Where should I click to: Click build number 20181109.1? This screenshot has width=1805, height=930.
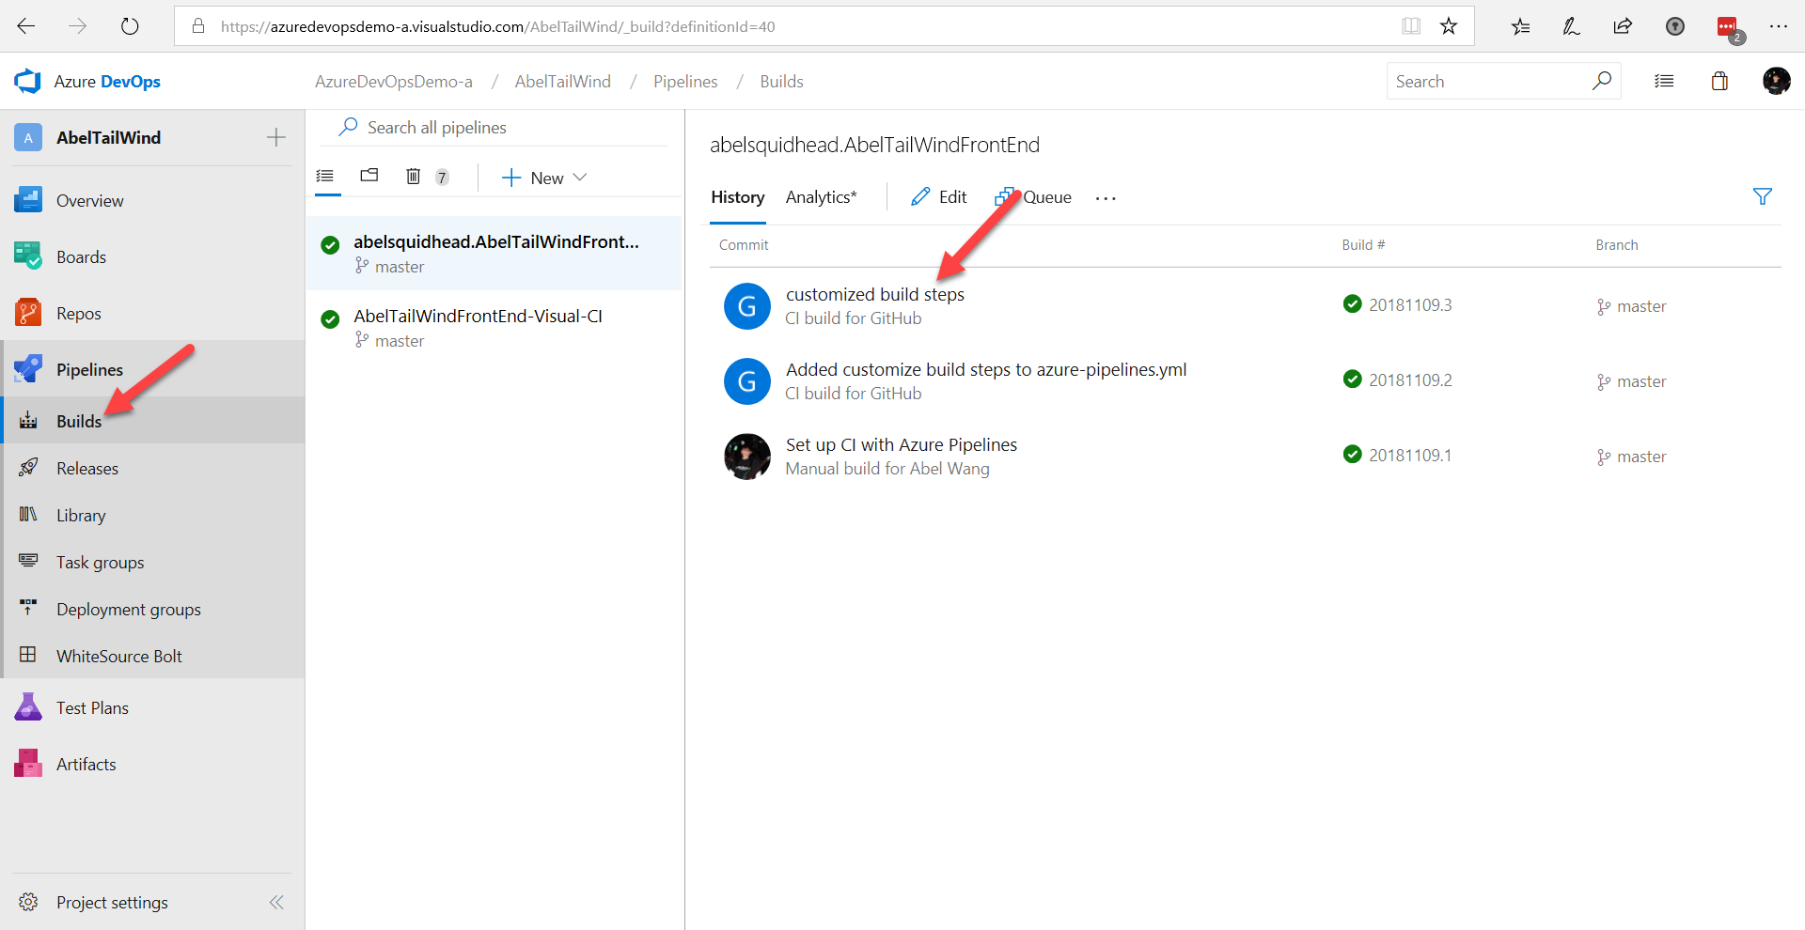(x=1410, y=455)
